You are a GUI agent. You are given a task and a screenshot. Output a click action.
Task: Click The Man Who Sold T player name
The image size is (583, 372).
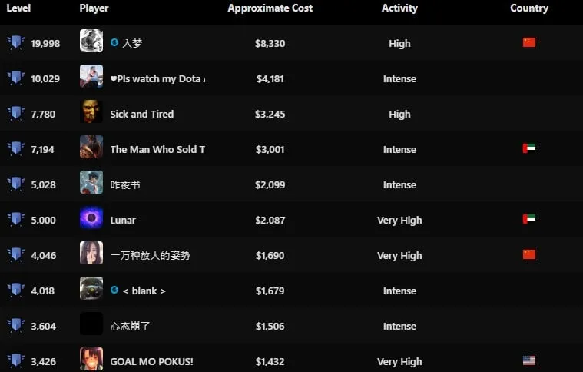(157, 149)
